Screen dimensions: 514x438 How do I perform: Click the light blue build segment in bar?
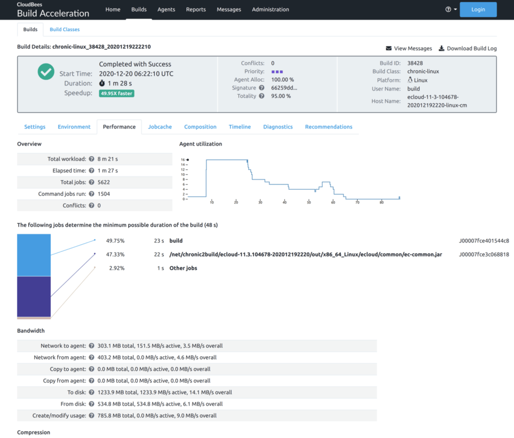pyautogui.click(x=34, y=255)
